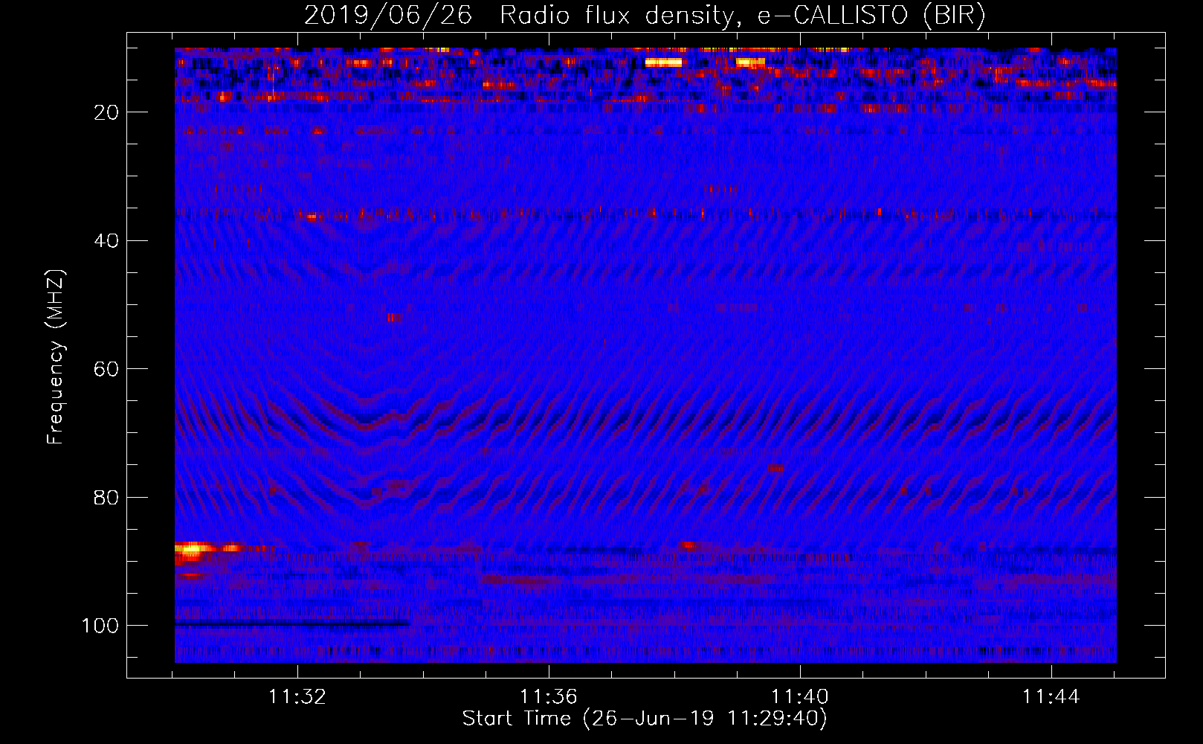Click the 11:32 time tick label

pos(297,697)
